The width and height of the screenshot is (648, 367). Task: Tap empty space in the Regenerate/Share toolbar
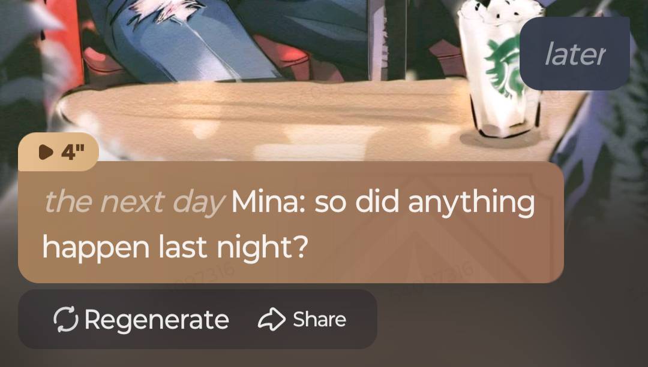361,320
